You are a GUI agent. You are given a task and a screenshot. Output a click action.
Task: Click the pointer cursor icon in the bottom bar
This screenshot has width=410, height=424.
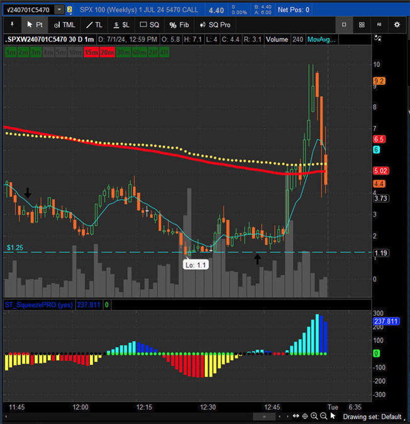333,416
